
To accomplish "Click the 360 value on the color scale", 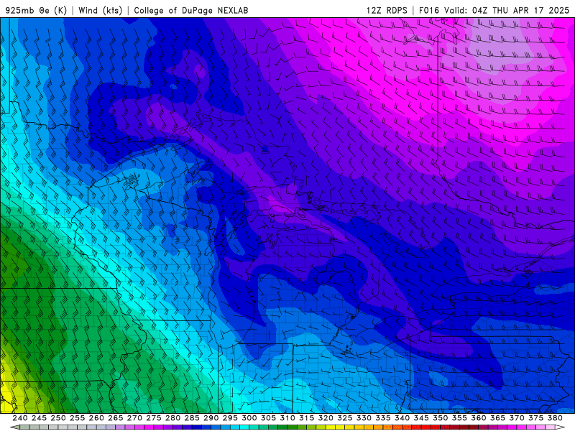I will 478,418.
